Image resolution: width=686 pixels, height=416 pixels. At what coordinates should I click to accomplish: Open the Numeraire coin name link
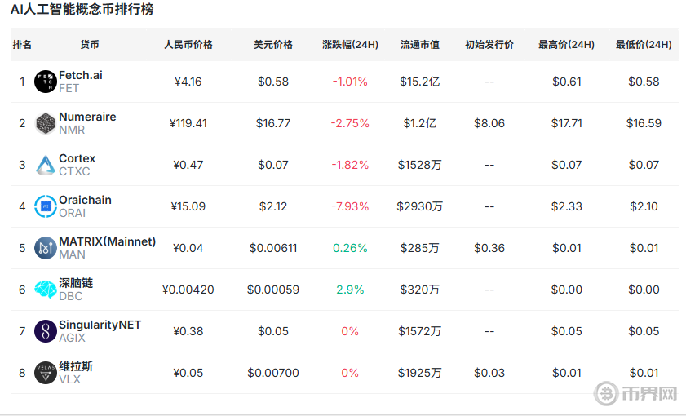[87, 117]
